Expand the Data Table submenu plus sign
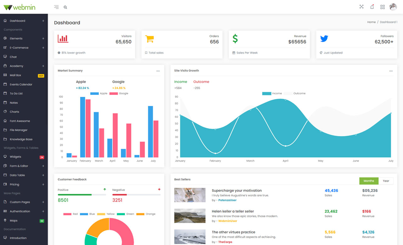Screen dimensions: 403x245 [43, 175]
